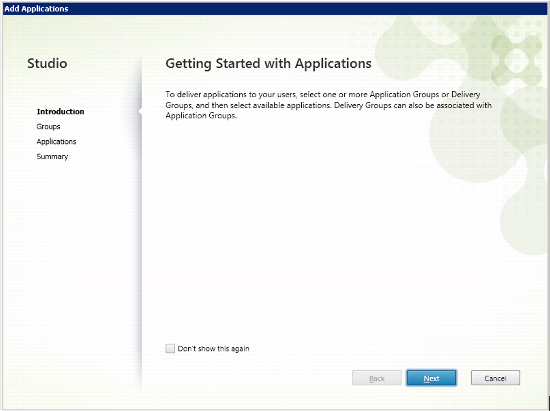This screenshot has height=411, width=550.
Task: Click the paragraph starting 'To deliver applications'
Action: [328, 105]
